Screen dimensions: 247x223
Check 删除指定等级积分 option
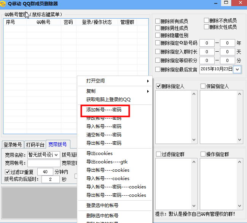pos(158,60)
